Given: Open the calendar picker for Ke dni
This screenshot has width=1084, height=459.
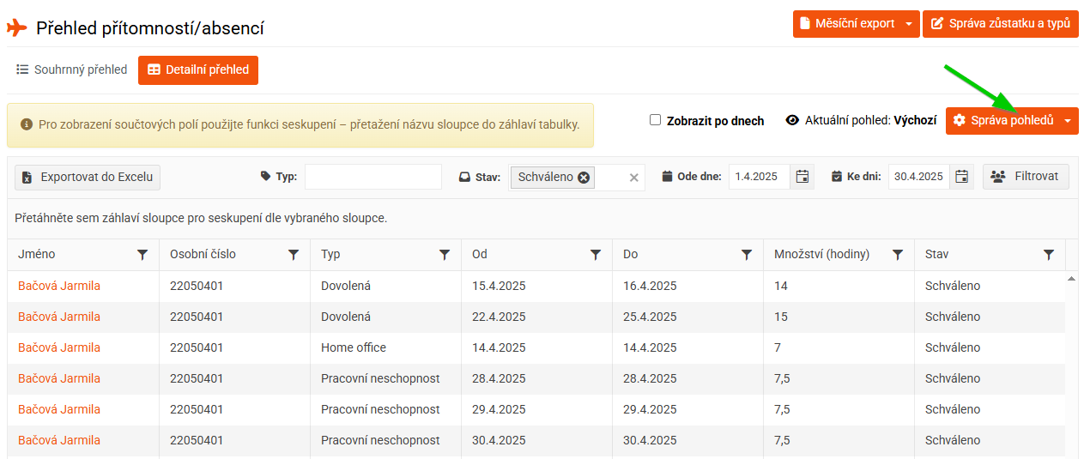Looking at the screenshot, I should click(962, 177).
